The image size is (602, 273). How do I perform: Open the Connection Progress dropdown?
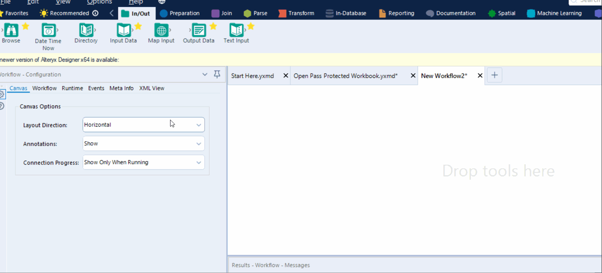click(x=144, y=162)
